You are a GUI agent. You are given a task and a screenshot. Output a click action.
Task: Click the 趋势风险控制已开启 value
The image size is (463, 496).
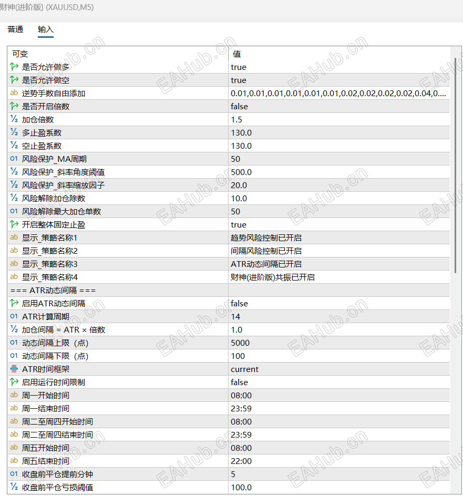[266, 238]
